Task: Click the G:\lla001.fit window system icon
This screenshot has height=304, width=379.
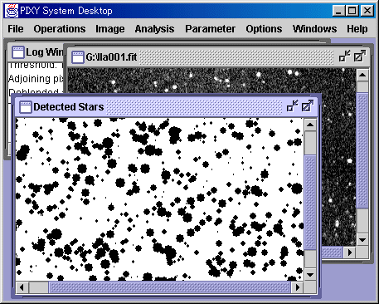Action: [77, 57]
